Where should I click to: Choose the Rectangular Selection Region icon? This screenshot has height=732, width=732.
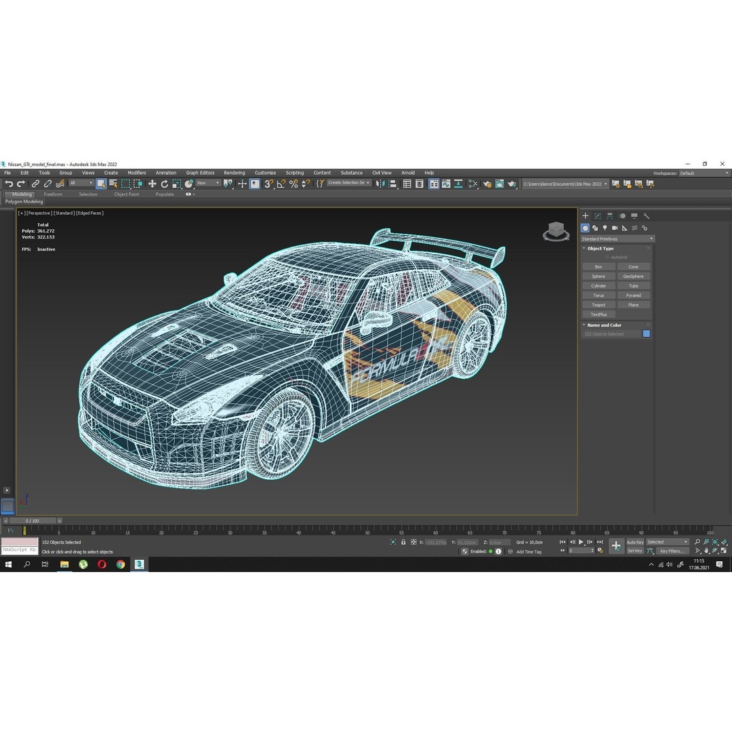pos(125,184)
